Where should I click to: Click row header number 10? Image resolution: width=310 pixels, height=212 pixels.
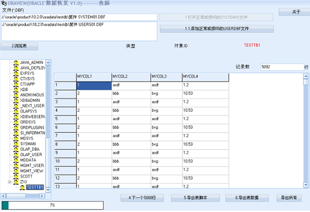coord(66,162)
